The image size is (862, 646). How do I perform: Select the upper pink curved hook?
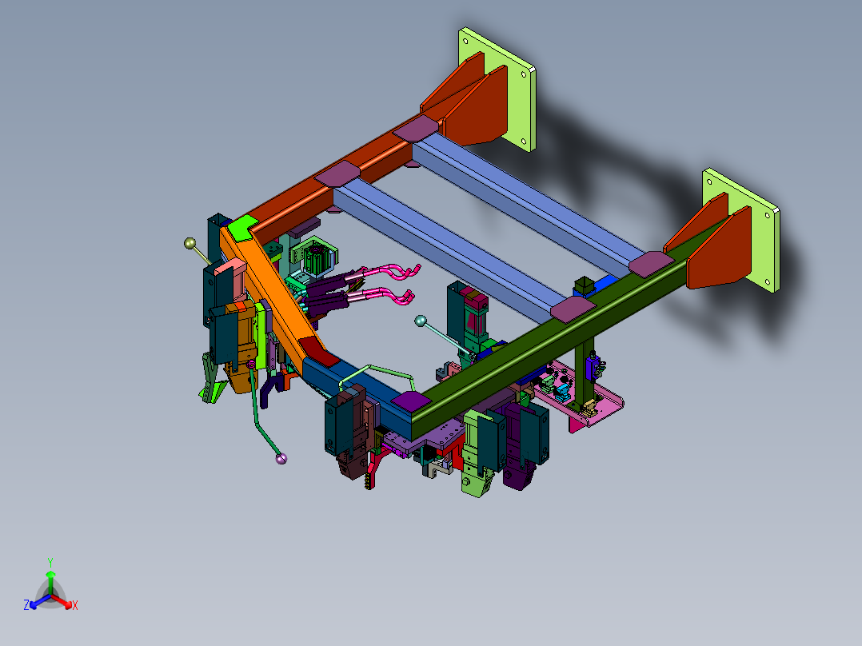(393, 270)
